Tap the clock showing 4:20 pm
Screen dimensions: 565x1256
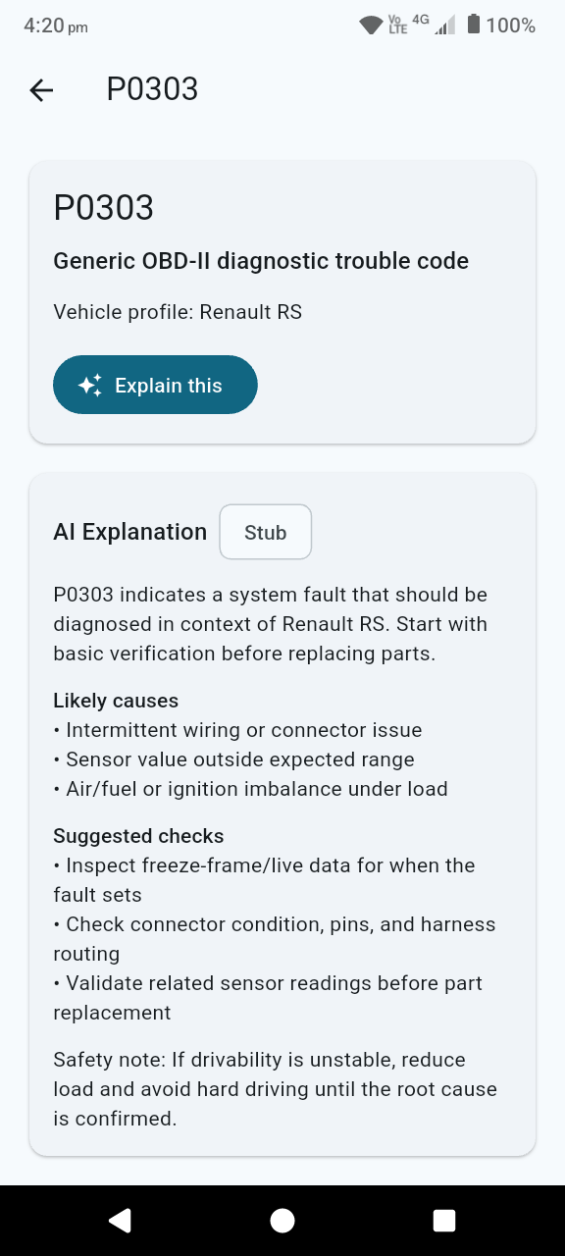tap(54, 26)
